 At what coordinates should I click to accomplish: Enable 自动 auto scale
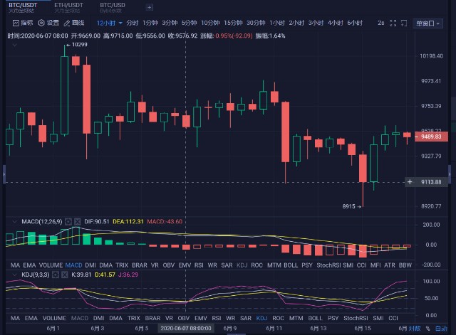[440, 329]
